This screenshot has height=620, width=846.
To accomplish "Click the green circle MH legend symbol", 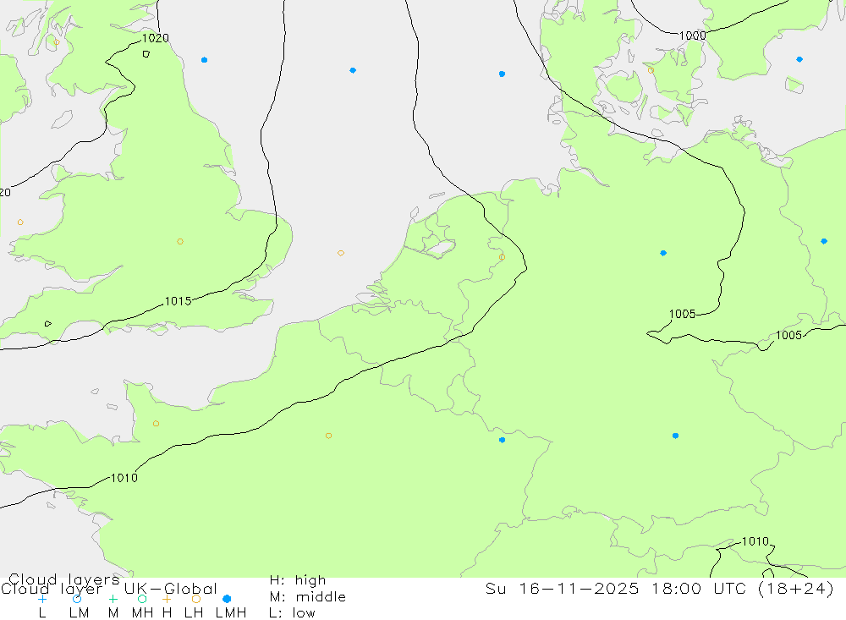I will [x=142, y=599].
